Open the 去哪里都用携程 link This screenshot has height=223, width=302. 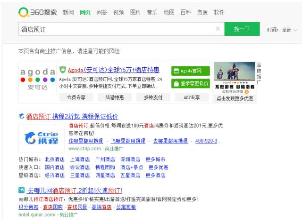[x=170, y=141]
